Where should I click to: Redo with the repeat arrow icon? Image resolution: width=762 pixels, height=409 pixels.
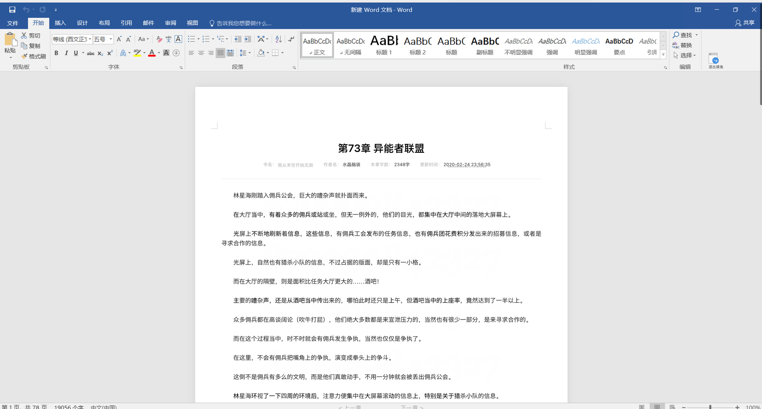pyautogui.click(x=43, y=10)
